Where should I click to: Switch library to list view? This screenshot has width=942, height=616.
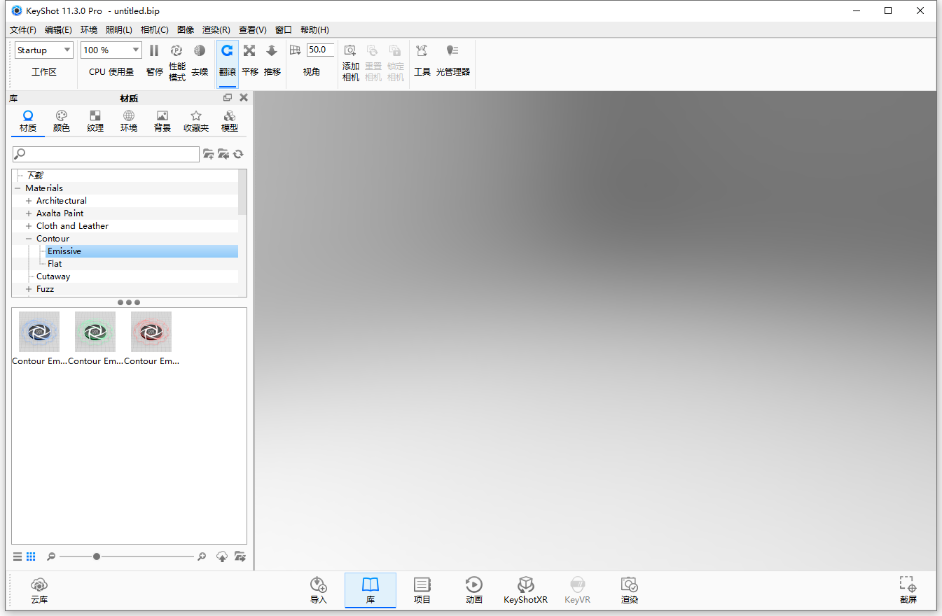(x=18, y=556)
